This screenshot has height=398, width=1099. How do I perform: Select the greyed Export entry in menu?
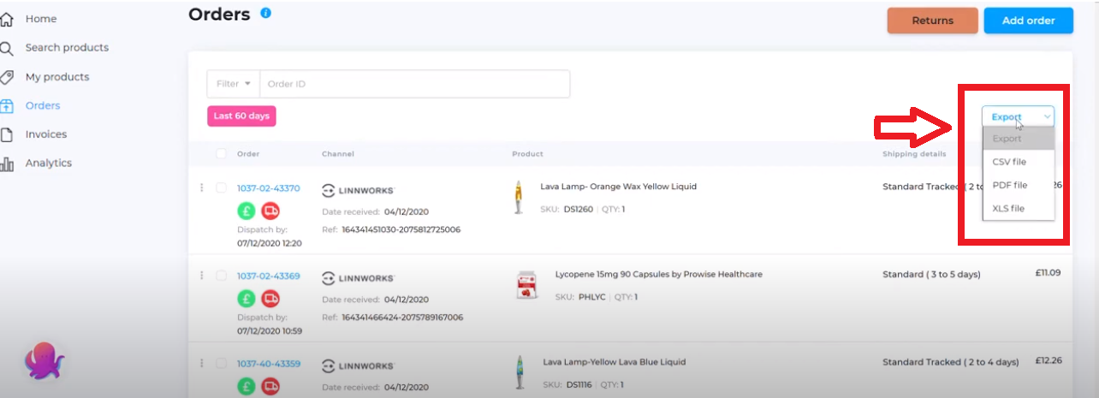1019,139
